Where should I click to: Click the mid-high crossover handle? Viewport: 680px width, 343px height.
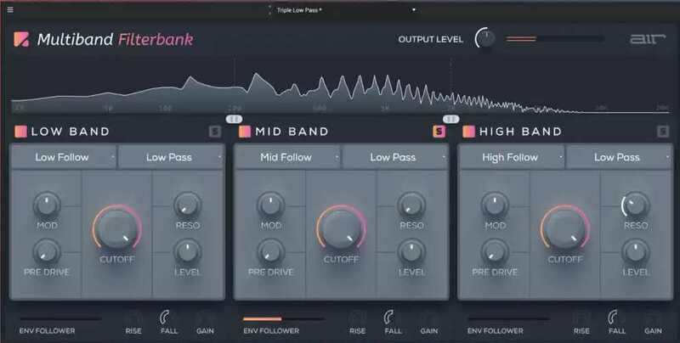tap(451, 119)
